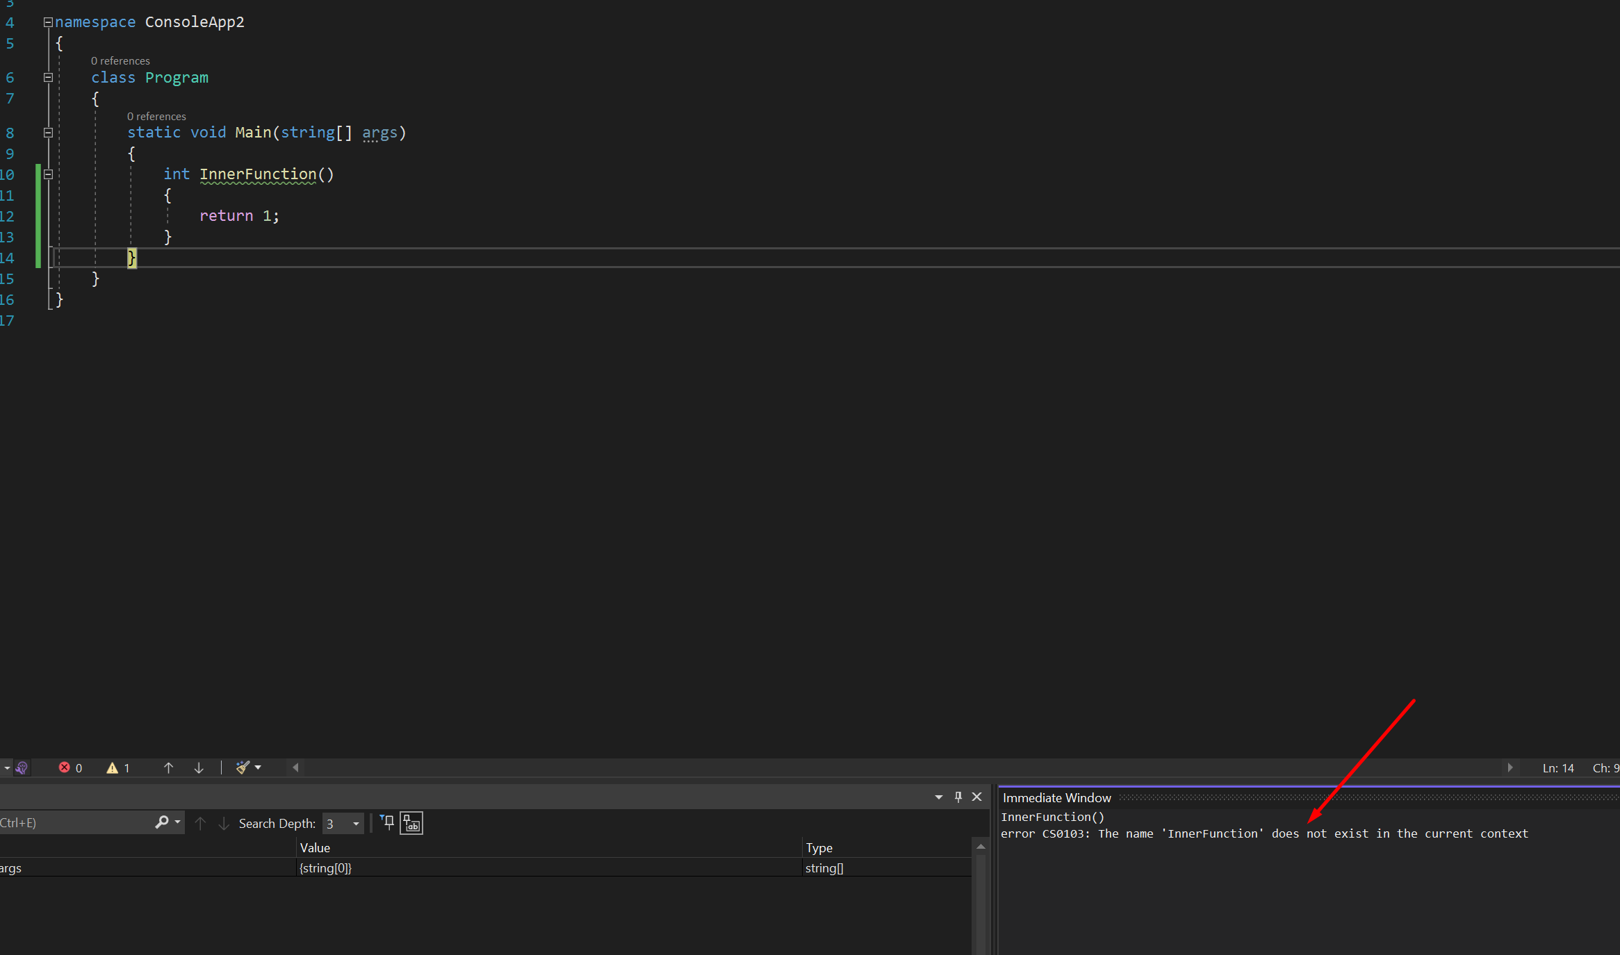Collapse the namespace ConsoleApp2 block
The height and width of the screenshot is (955, 1620).
tap(48, 22)
